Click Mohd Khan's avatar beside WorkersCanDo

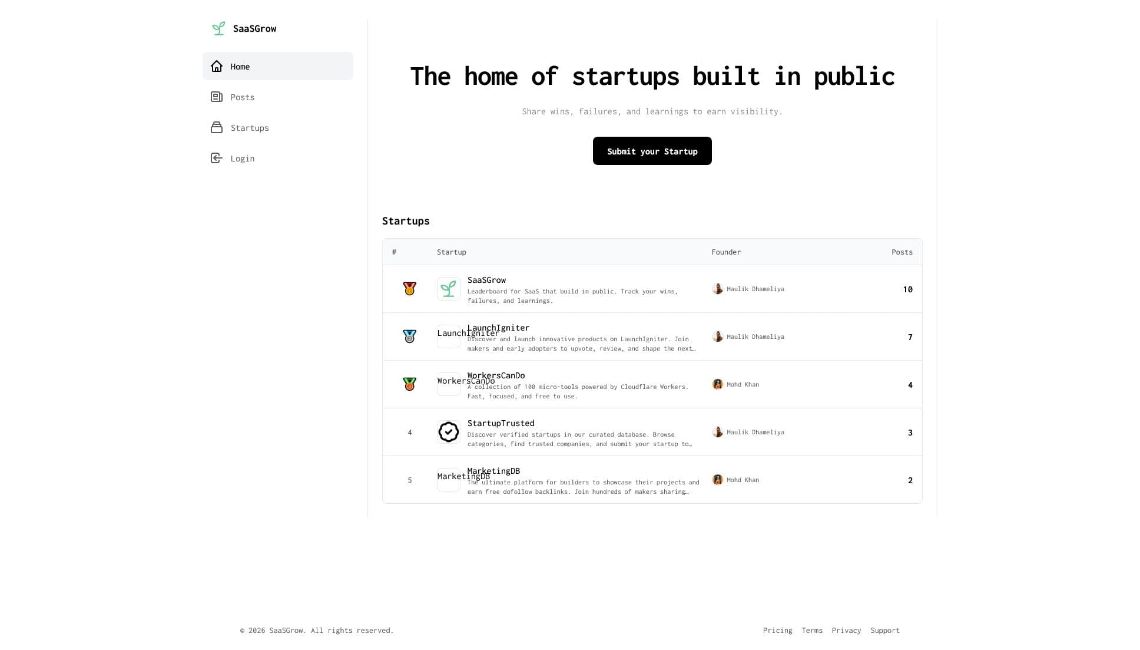coord(718,384)
